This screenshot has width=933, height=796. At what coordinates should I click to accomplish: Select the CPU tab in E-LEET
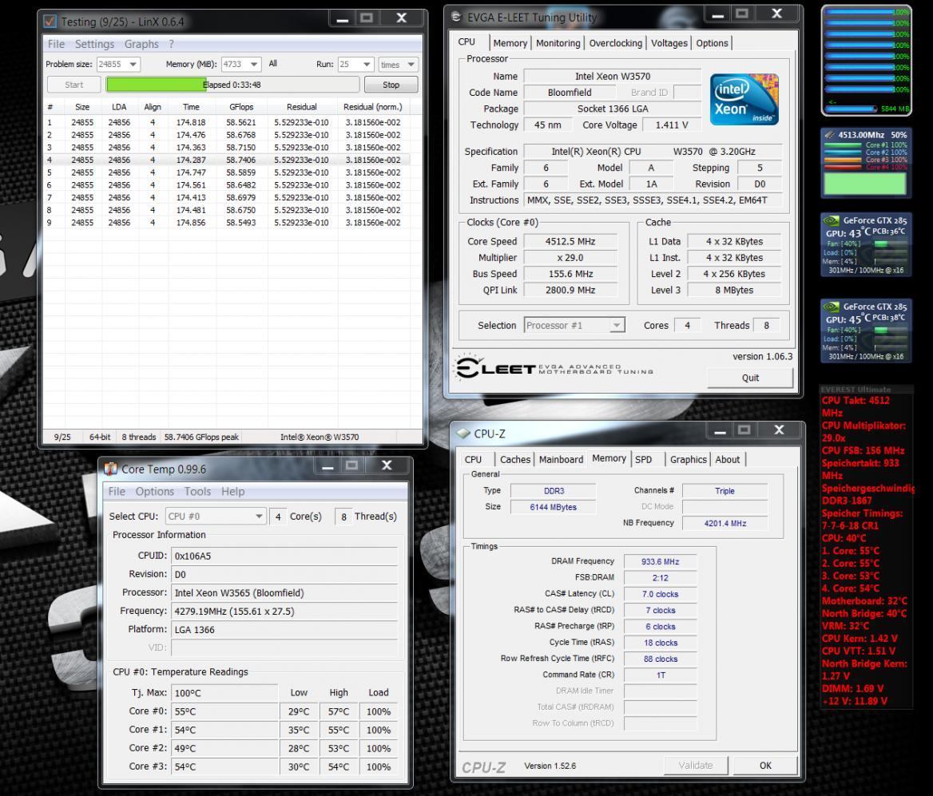pos(467,42)
